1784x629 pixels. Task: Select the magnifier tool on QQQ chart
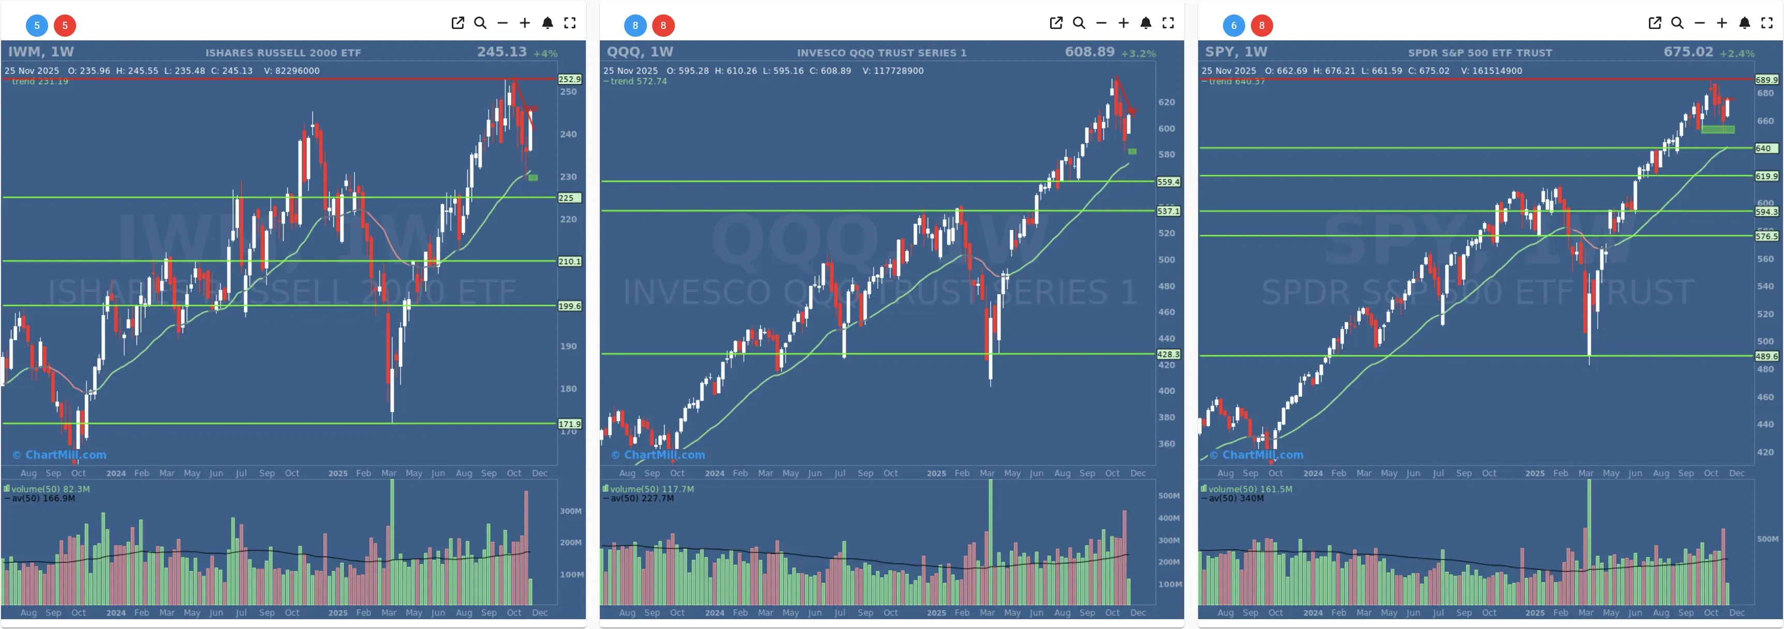[x=1079, y=23]
